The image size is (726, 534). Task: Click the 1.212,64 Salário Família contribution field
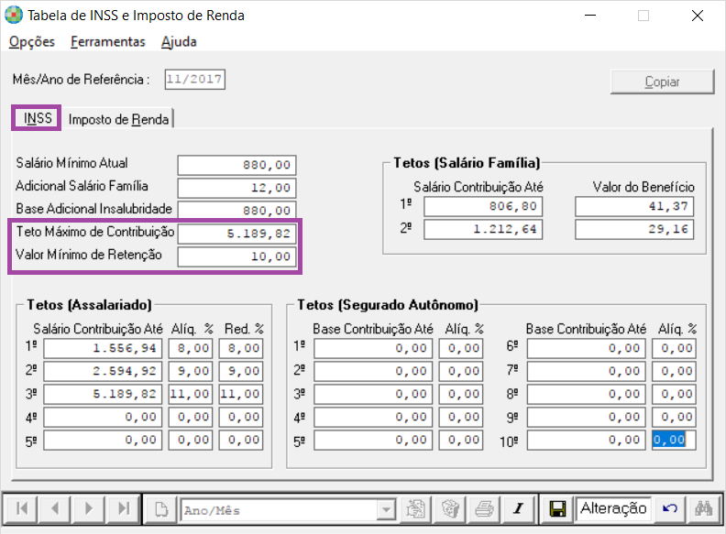pos(483,230)
